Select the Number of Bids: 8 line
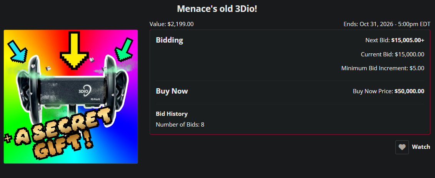This screenshot has width=435, height=178. click(180, 125)
